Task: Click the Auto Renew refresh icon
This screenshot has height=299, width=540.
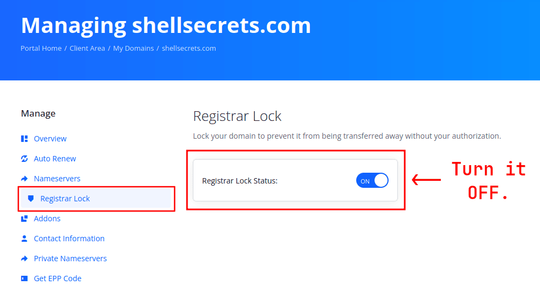Action: click(x=24, y=159)
